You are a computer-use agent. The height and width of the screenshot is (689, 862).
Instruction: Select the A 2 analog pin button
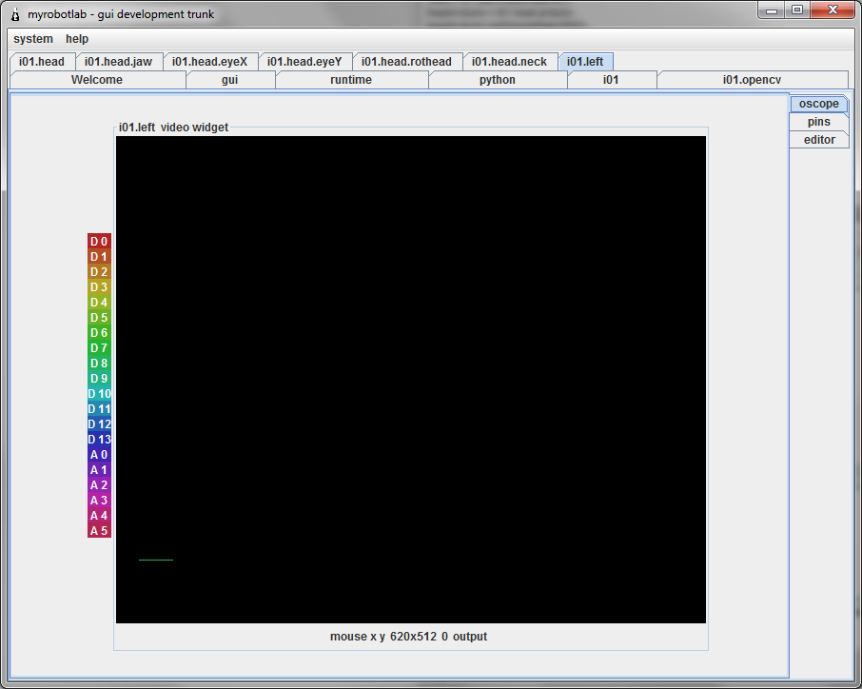pos(99,485)
